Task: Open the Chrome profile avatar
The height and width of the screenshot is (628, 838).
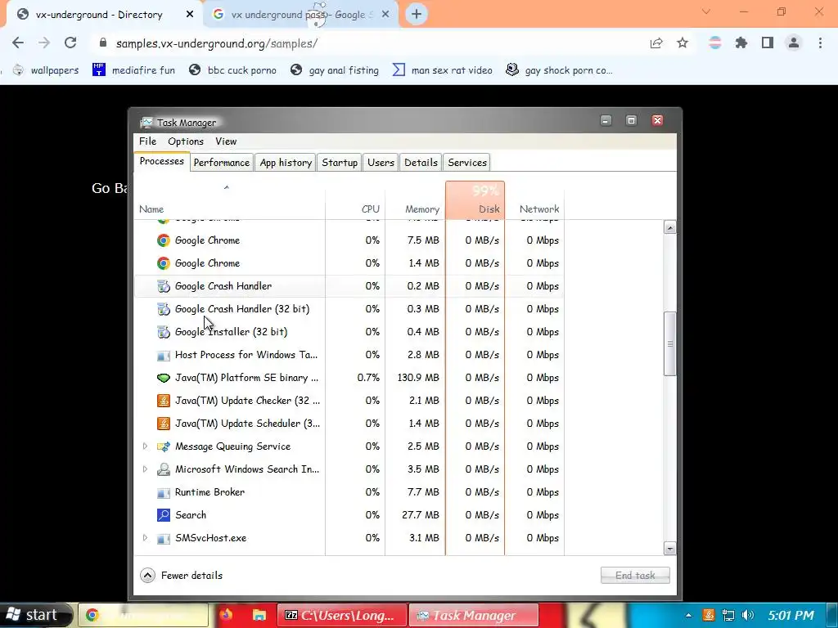Action: (x=794, y=43)
